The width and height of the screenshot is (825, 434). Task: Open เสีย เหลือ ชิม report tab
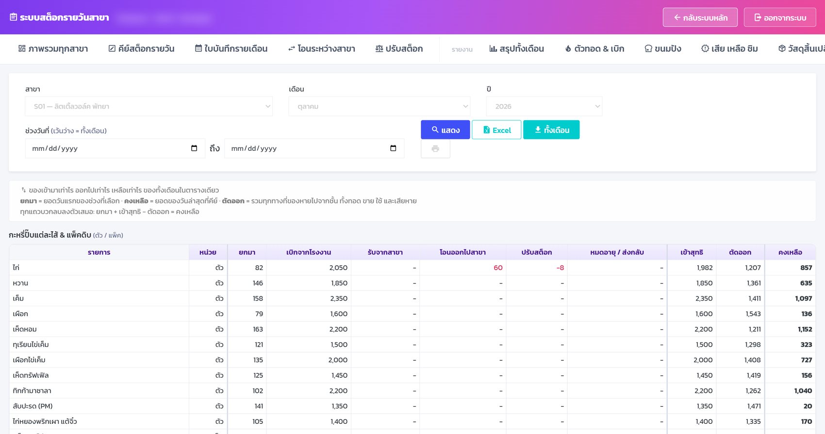(x=729, y=49)
